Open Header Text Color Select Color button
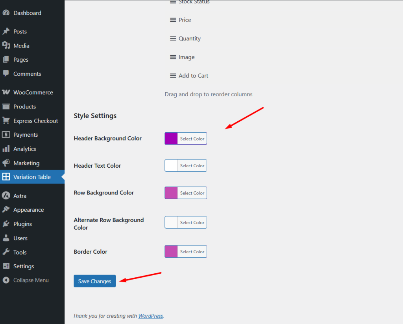 (x=192, y=166)
